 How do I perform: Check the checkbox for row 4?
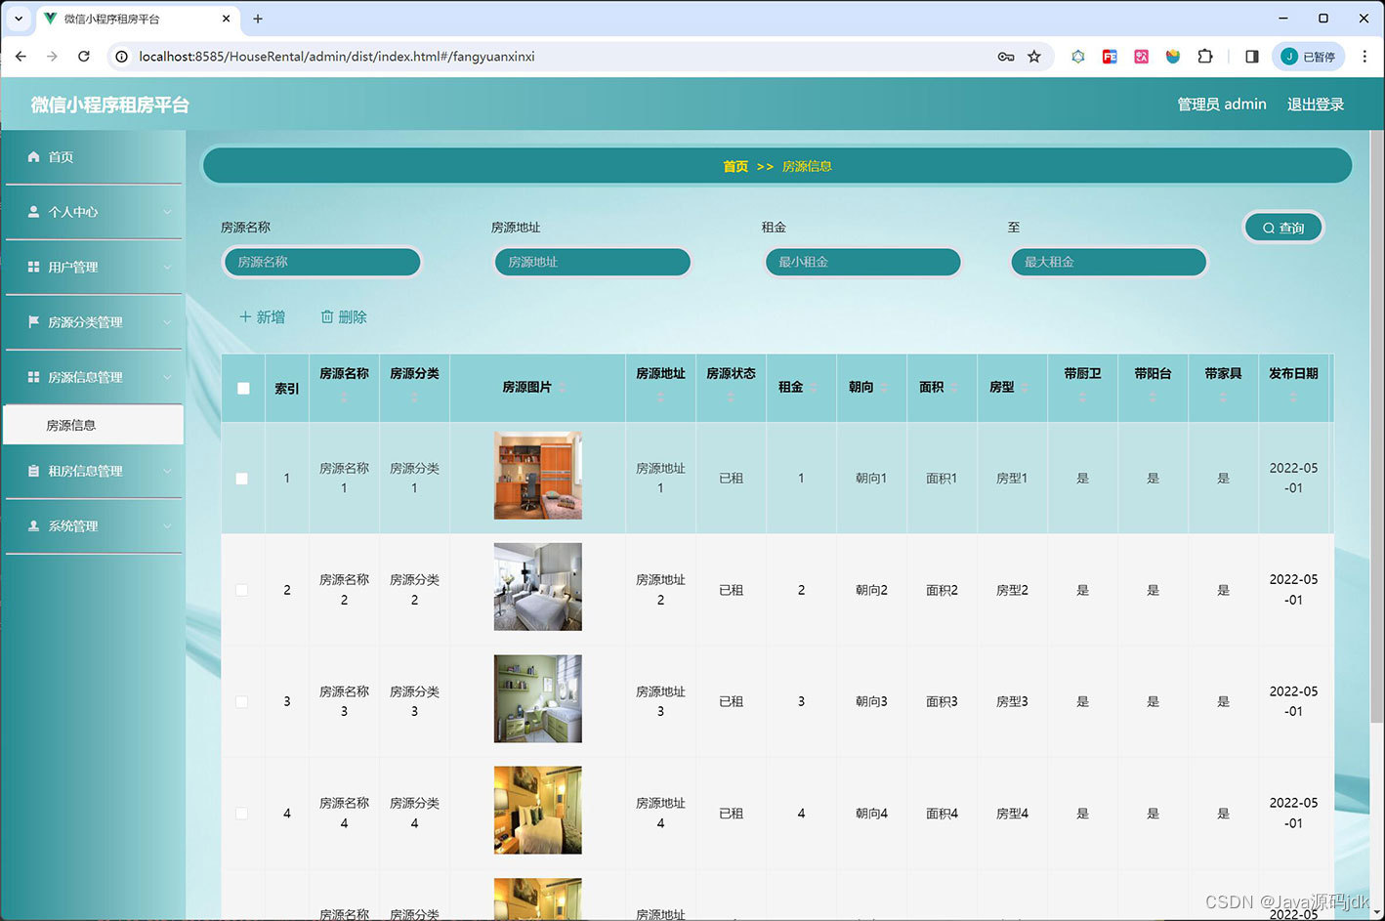tap(242, 814)
